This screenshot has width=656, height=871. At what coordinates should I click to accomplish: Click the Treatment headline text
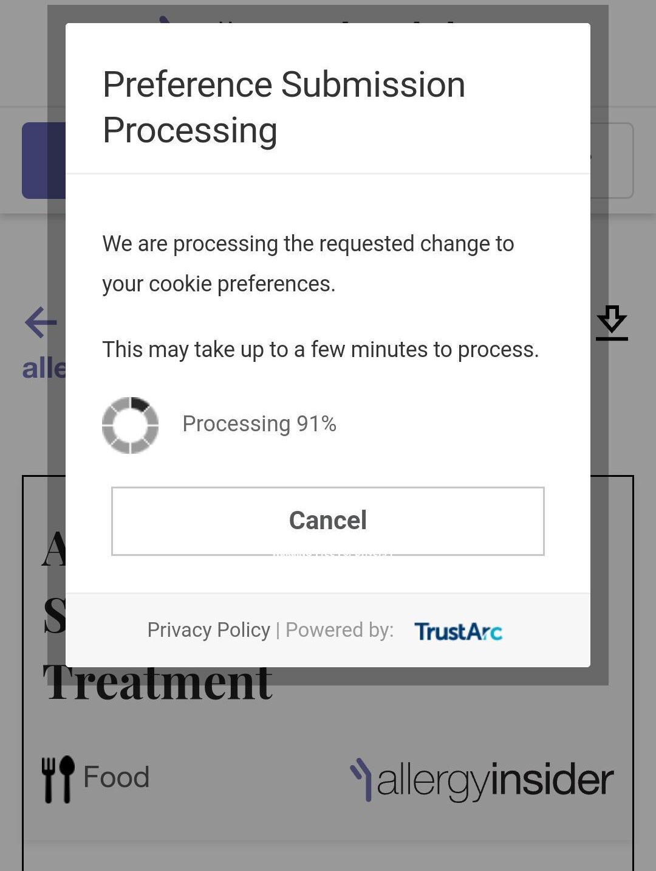[158, 684]
